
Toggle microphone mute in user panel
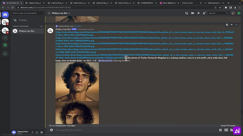tap(32, 132)
